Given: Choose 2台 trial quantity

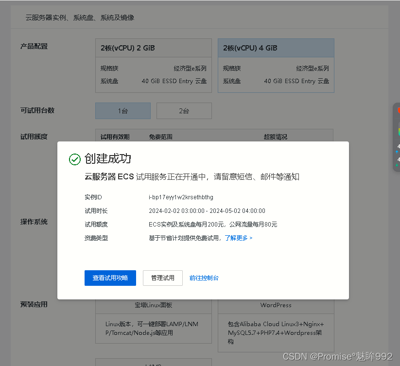Looking at the screenshot, I should (184, 111).
